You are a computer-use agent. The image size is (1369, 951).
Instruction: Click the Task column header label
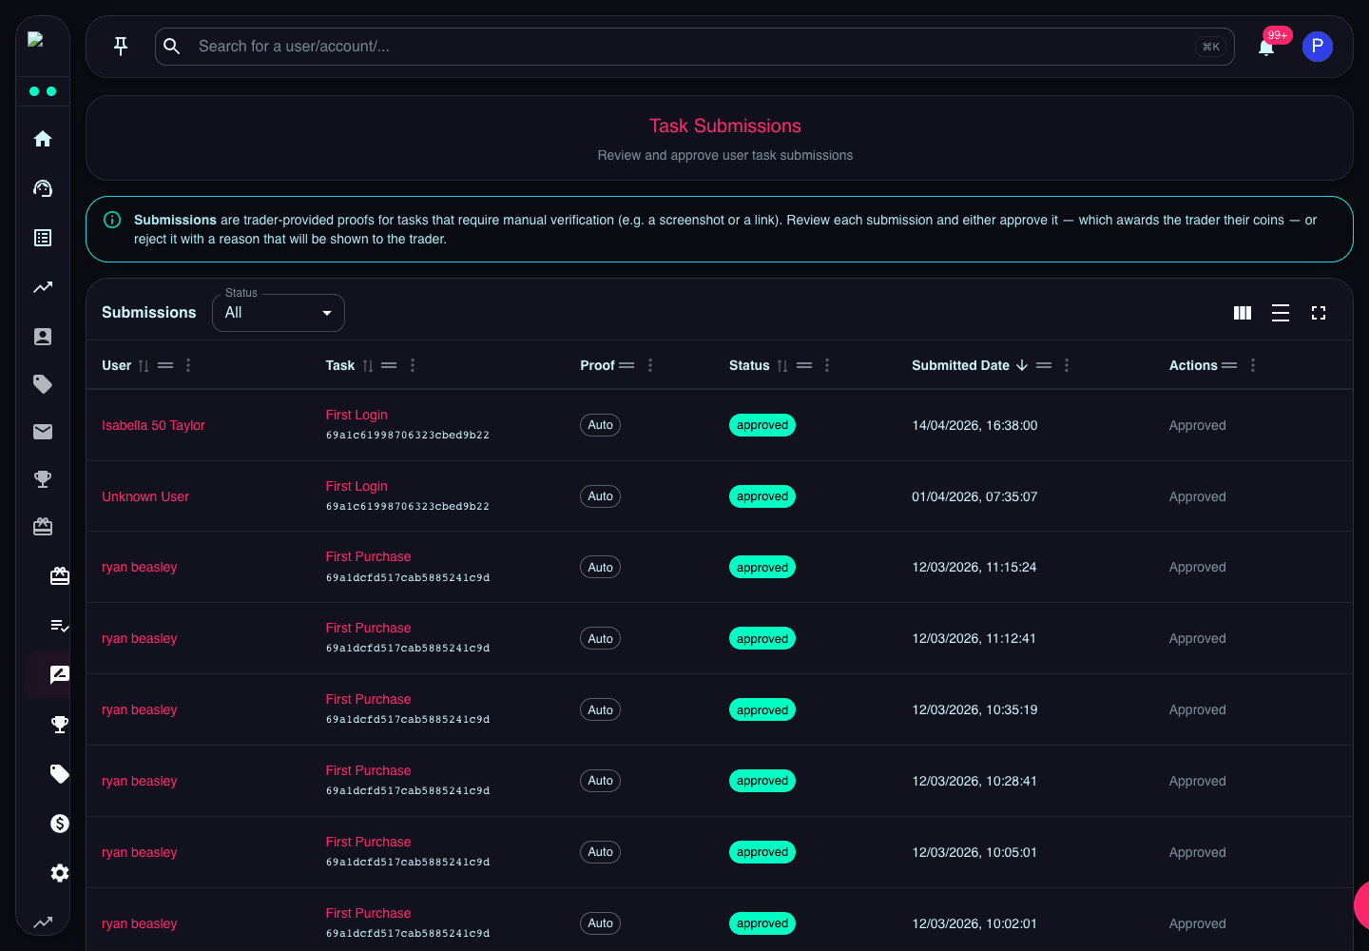tap(340, 365)
